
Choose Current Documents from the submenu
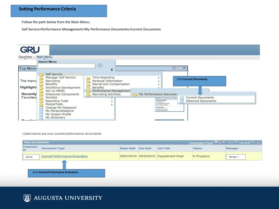200,98
